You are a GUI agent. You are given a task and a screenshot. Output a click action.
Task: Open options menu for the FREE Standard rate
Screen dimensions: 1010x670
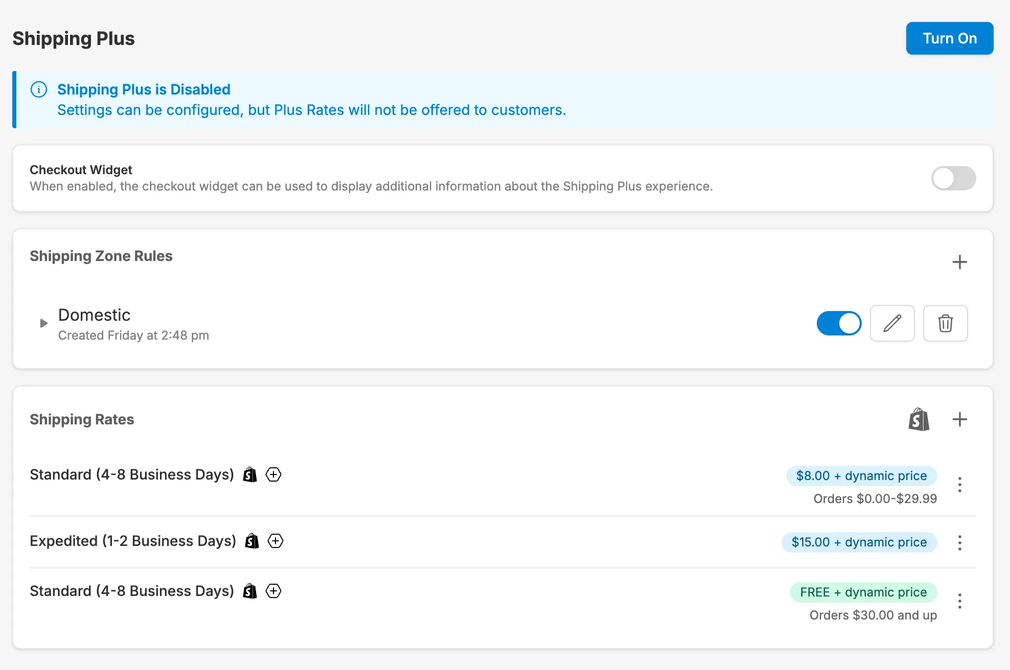[x=959, y=601]
